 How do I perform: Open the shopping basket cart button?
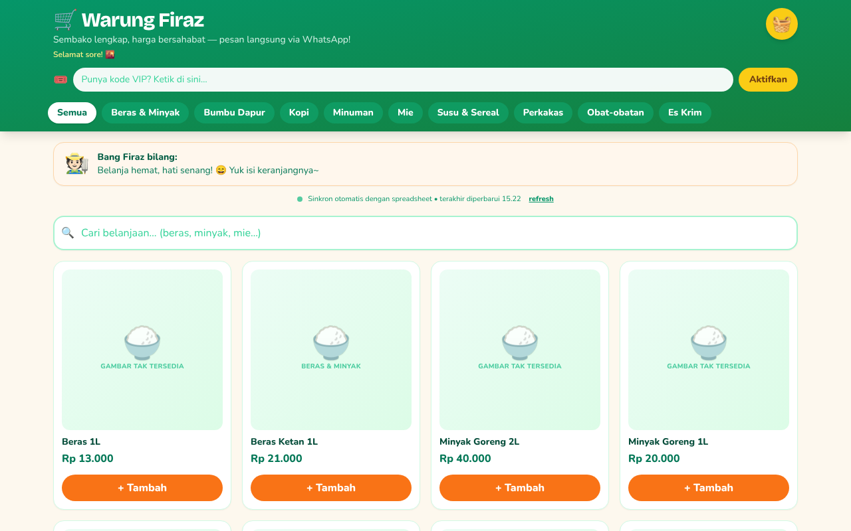[782, 24]
